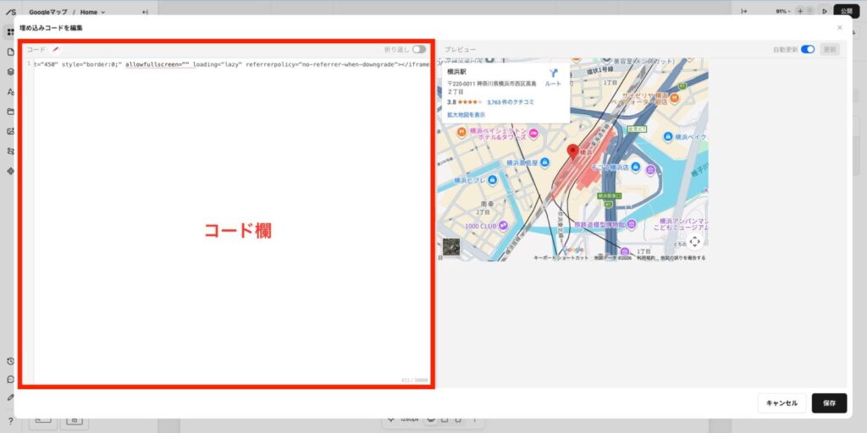The width and height of the screenshot is (867, 433).
Task: Click the map camera controls compass icon
Action: (x=694, y=241)
